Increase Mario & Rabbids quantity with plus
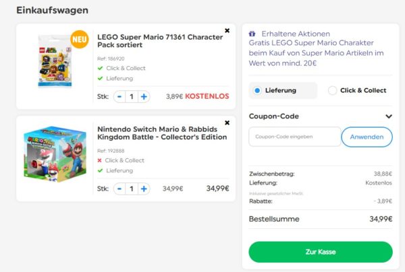 click(144, 189)
